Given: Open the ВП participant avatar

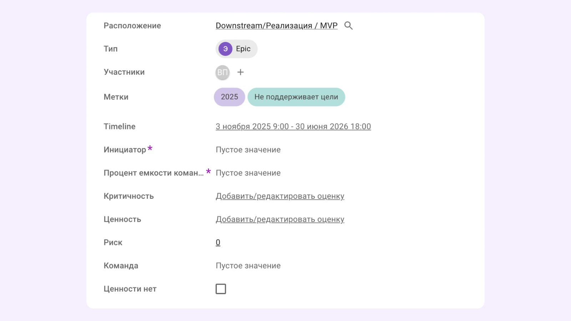Looking at the screenshot, I should click(x=222, y=72).
